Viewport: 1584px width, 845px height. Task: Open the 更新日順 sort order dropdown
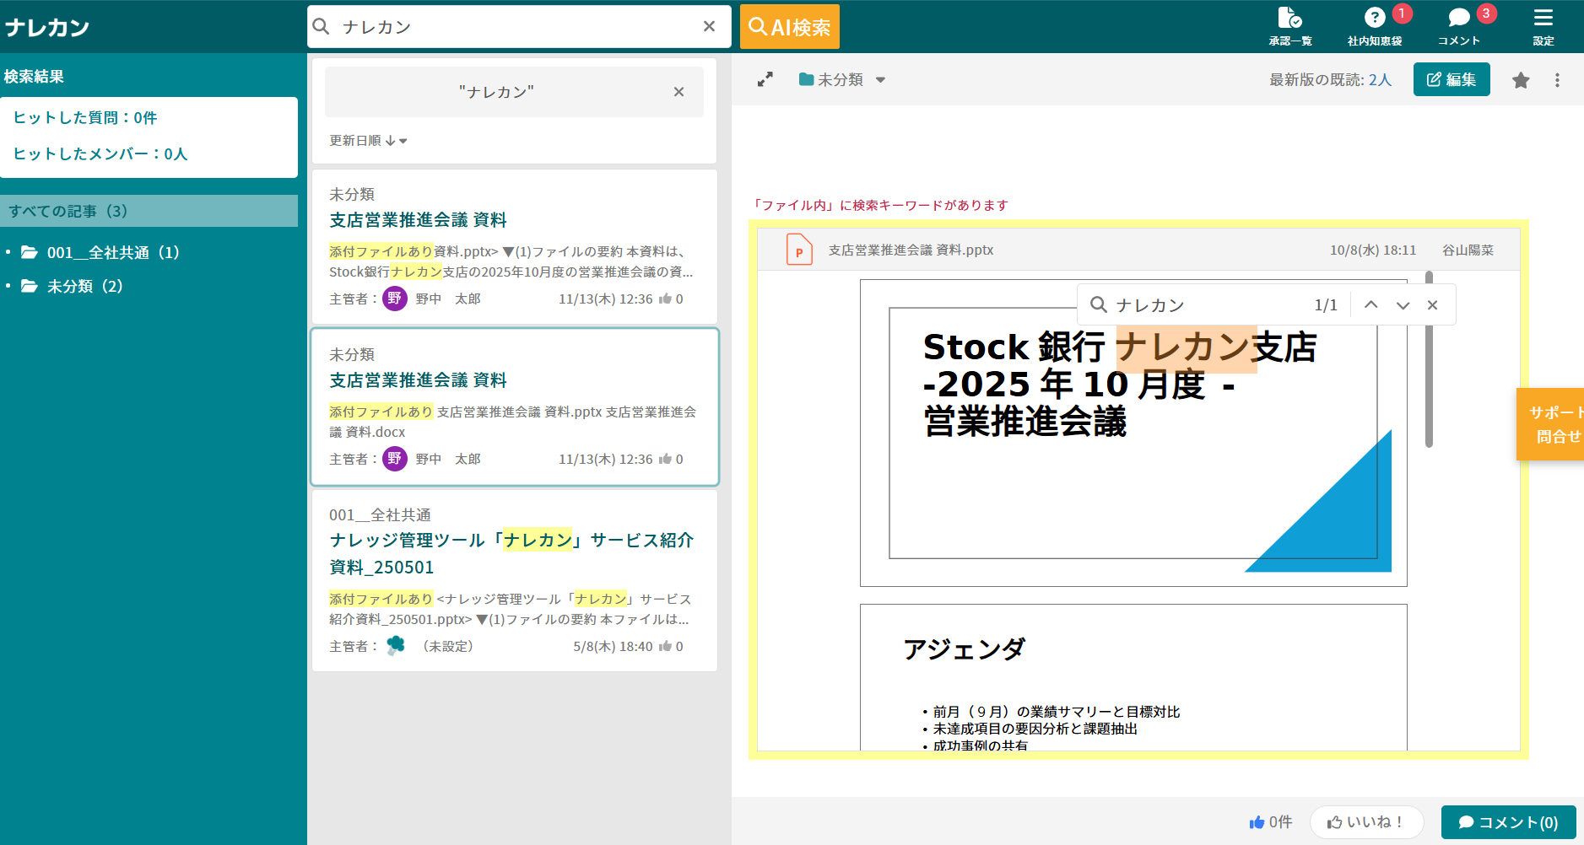366,141
